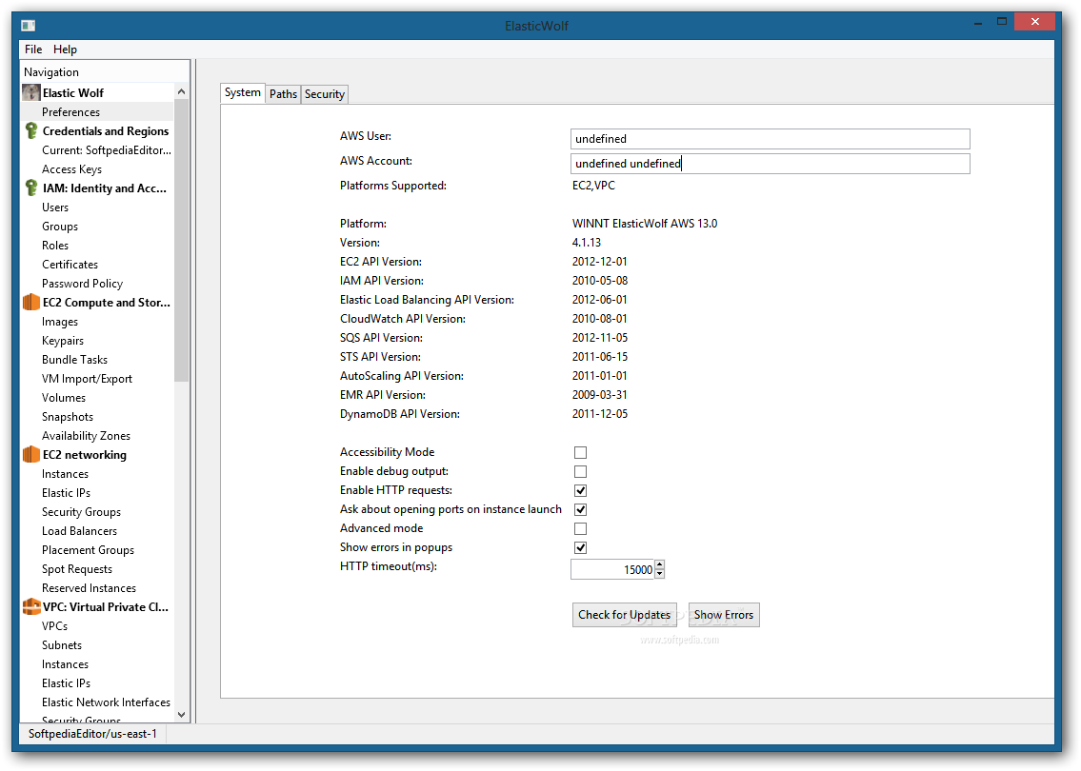1081x771 pixels.
Task: Open Availability Zones item
Action: [86, 436]
